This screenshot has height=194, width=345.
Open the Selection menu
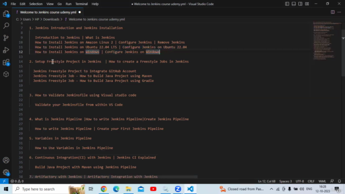(x=36, y=4)
